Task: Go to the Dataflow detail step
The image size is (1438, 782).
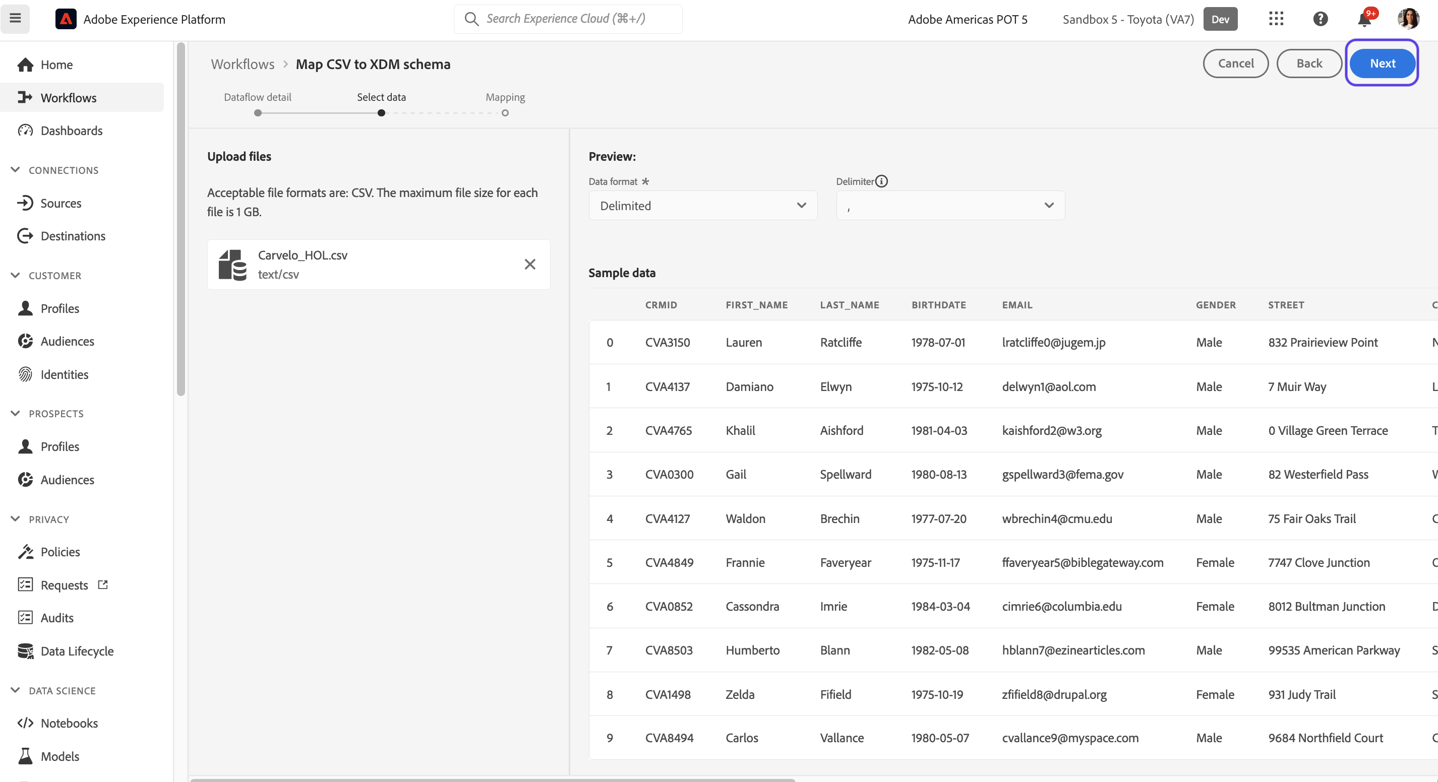Action: (257, 97)
